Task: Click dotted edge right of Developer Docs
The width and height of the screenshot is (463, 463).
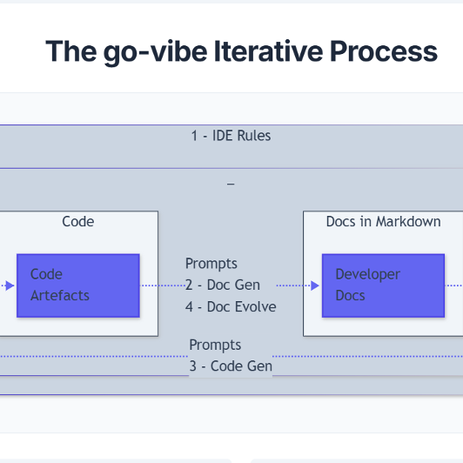Action: coord(453,285)
